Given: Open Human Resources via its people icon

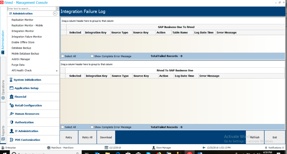Looking at the screenshot, I should tap(12, 114).
